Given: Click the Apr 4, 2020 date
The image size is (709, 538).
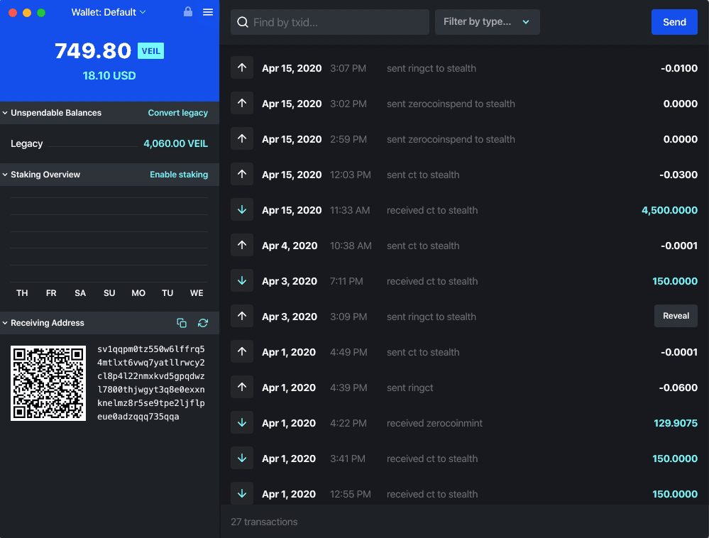Looking at the screenshot, I should [290, 246].
